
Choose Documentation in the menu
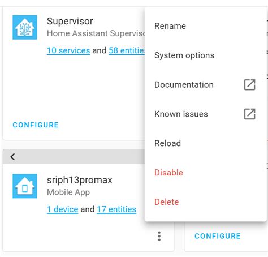tap(206, 85)
